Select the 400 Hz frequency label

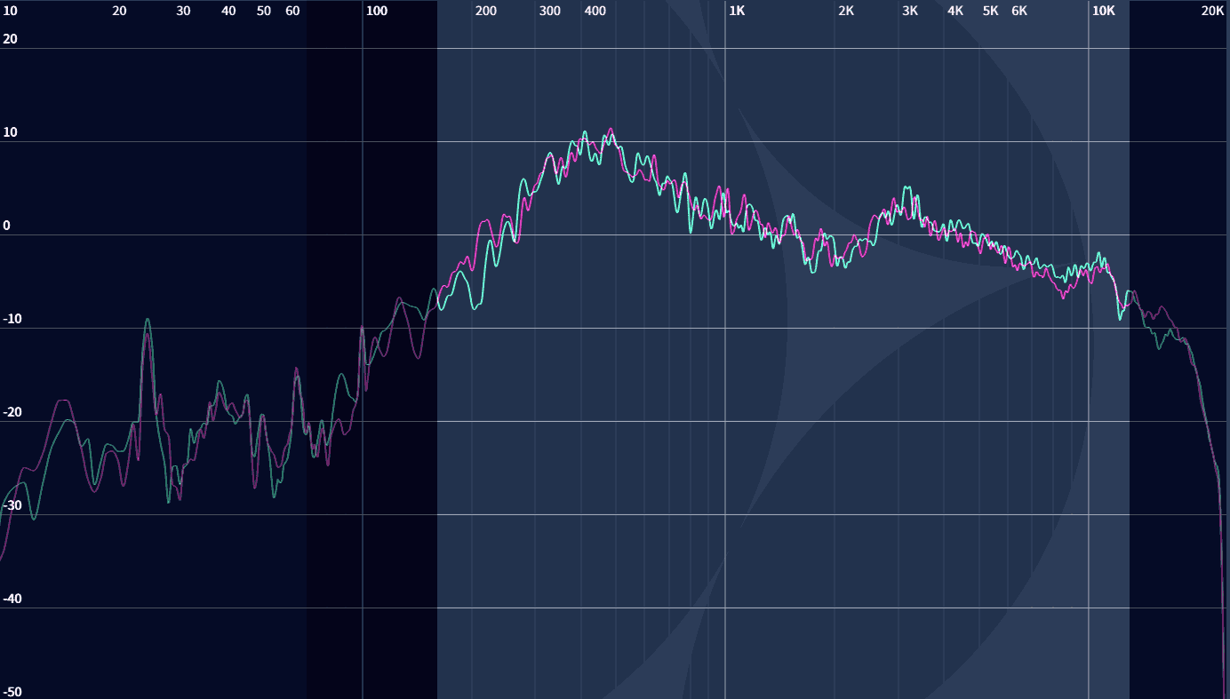(595, 11)
